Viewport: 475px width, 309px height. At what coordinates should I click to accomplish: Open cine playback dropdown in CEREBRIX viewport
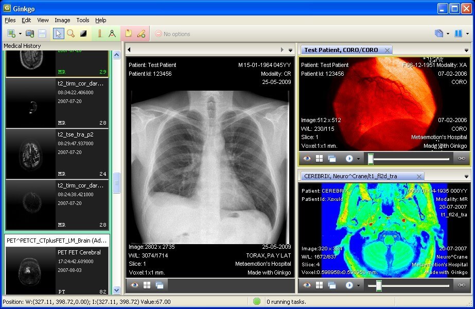pyautogui.click(x=358, y=285)
